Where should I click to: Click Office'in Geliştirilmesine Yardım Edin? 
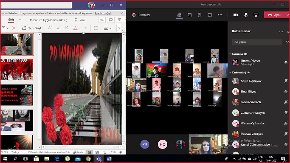[49, 152]
